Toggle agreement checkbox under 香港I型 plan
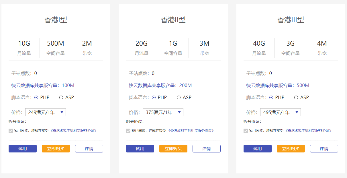Image resolution: width=347 pixels, height=178 pixels. 11,131
